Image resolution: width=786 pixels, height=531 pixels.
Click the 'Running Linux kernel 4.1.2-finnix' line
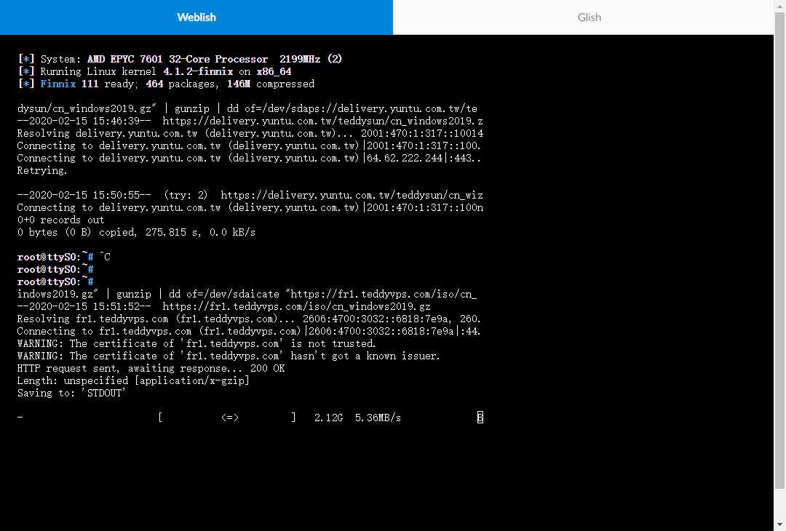154,71
